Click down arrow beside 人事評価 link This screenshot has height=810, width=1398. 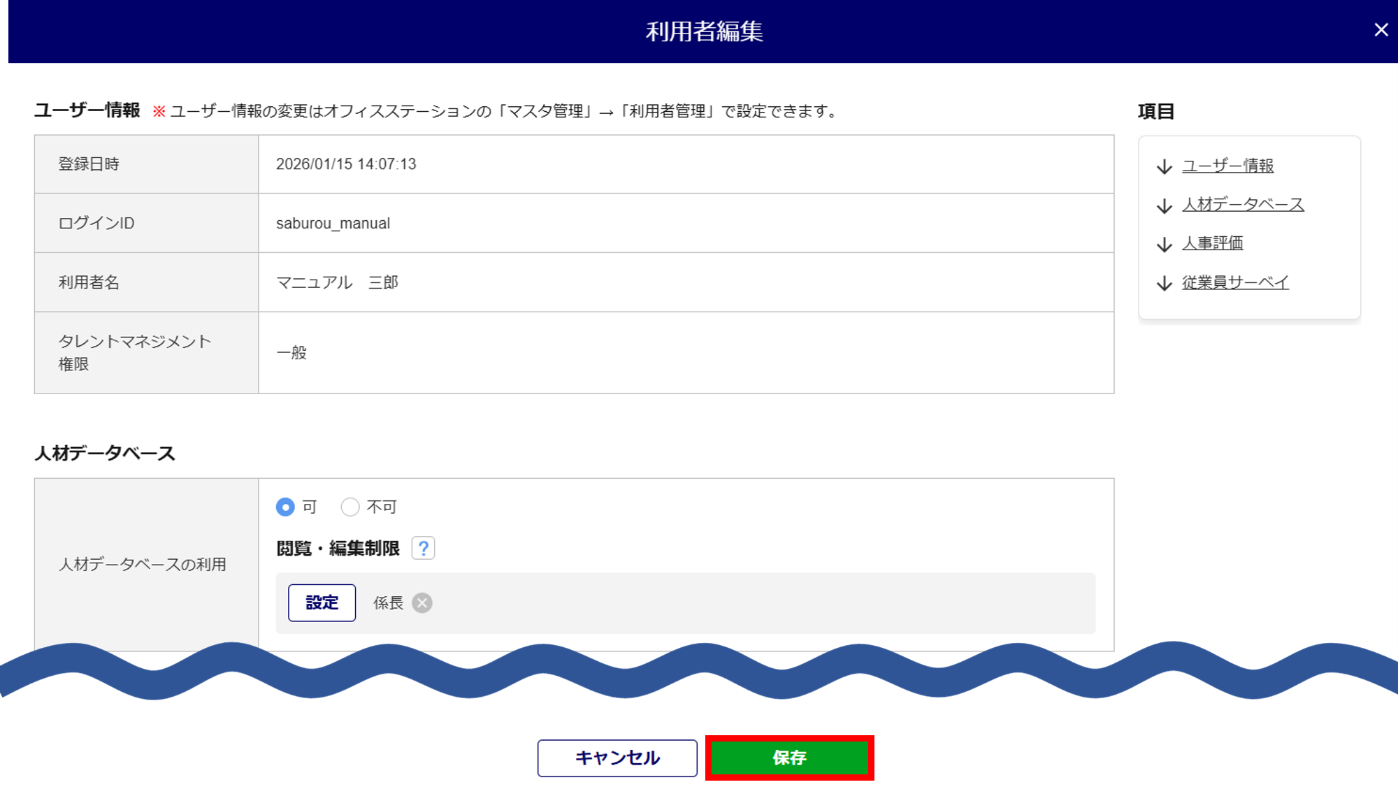point(1164,244)
